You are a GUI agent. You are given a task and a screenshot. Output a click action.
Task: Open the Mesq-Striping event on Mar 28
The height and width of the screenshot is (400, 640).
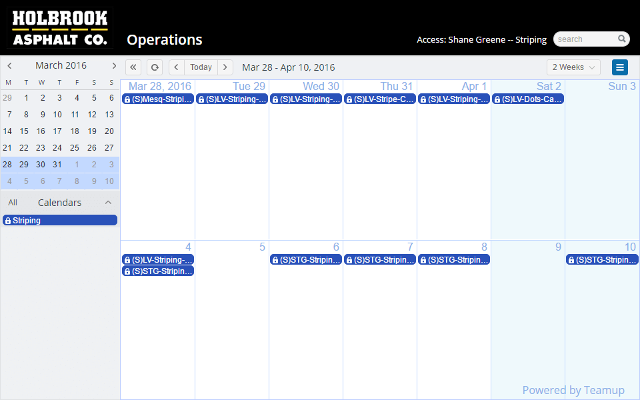point(158,99)
